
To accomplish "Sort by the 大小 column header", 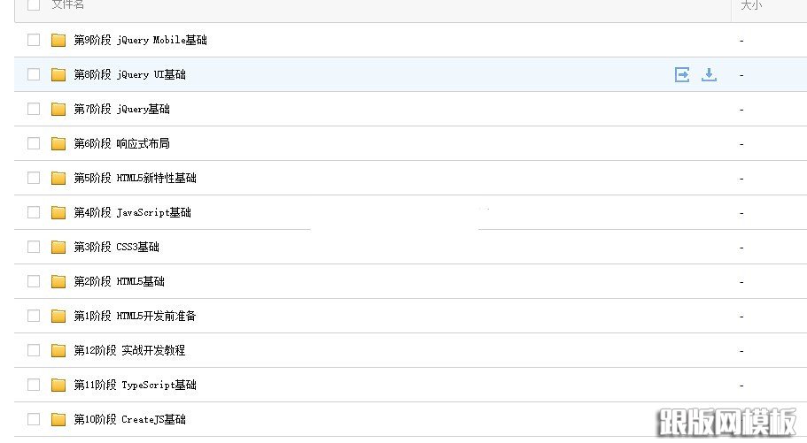I will [750, 5].
